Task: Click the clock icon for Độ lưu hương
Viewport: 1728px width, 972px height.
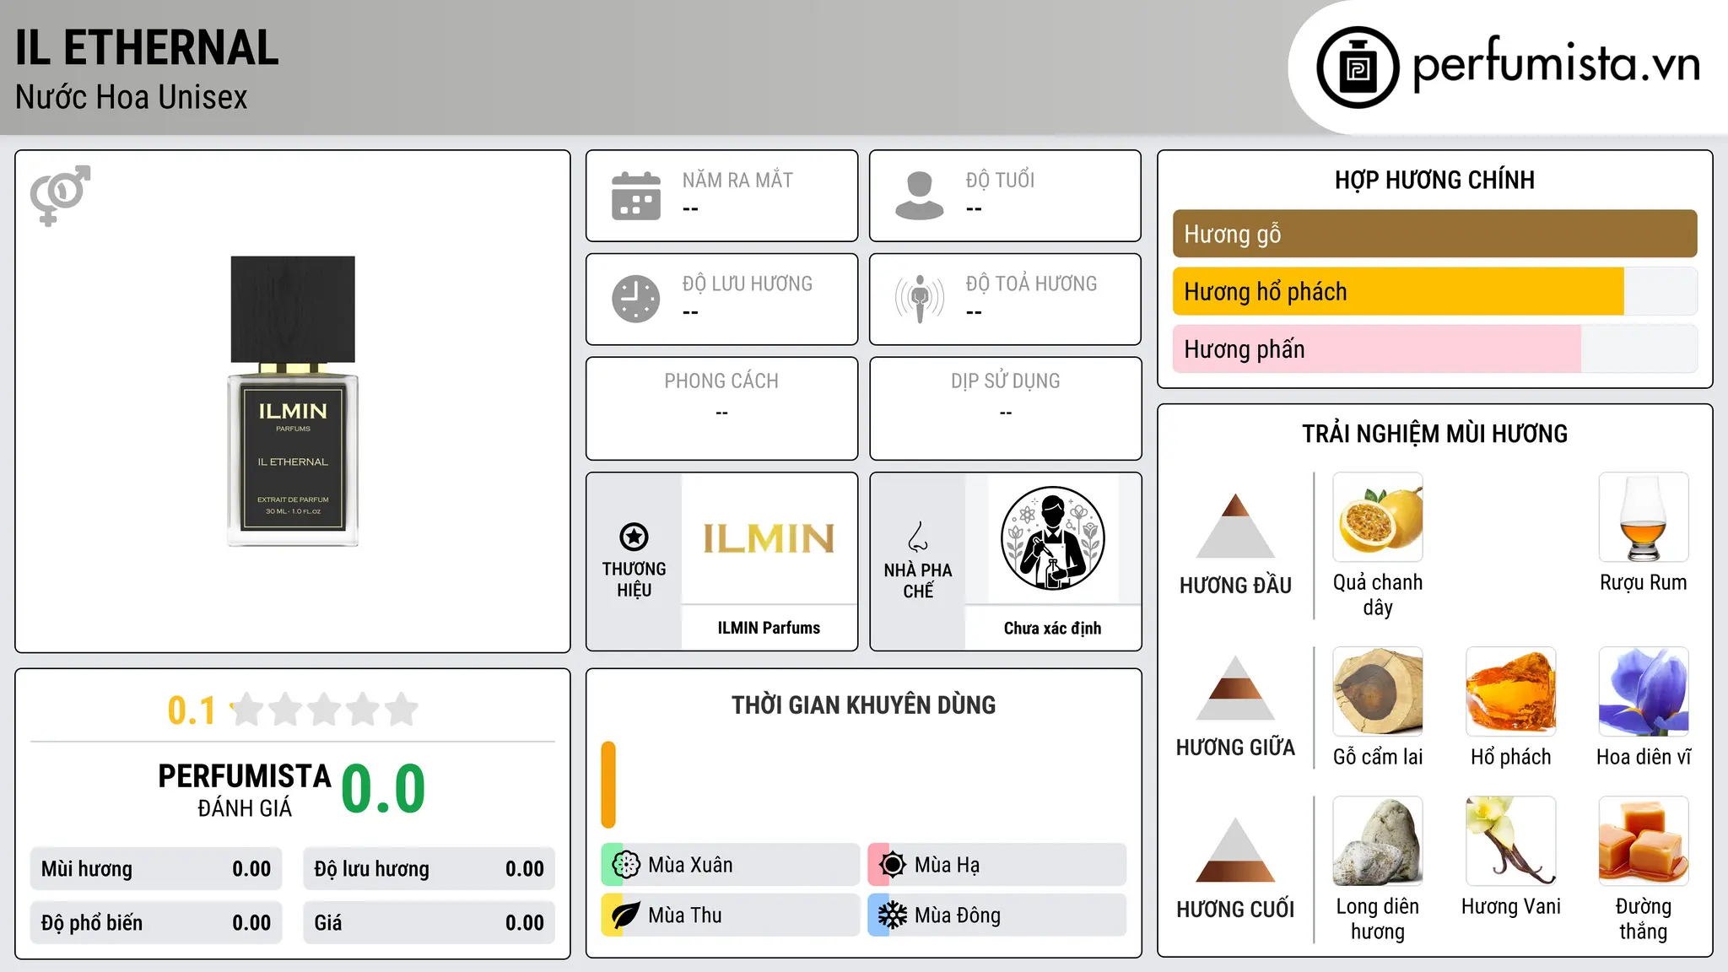Action: tap(636, 299)
